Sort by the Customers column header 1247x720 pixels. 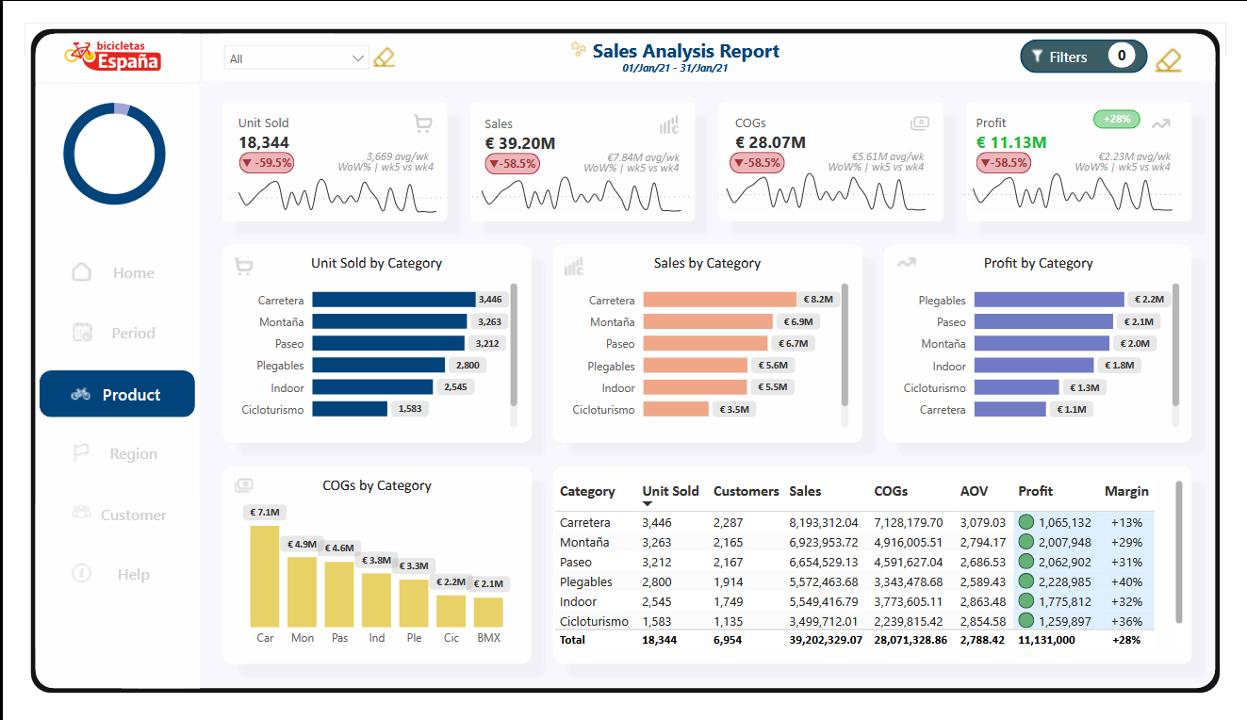point(747,491)
